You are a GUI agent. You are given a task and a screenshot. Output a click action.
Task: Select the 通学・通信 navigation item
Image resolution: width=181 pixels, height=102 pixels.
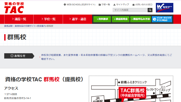point(78,19)
